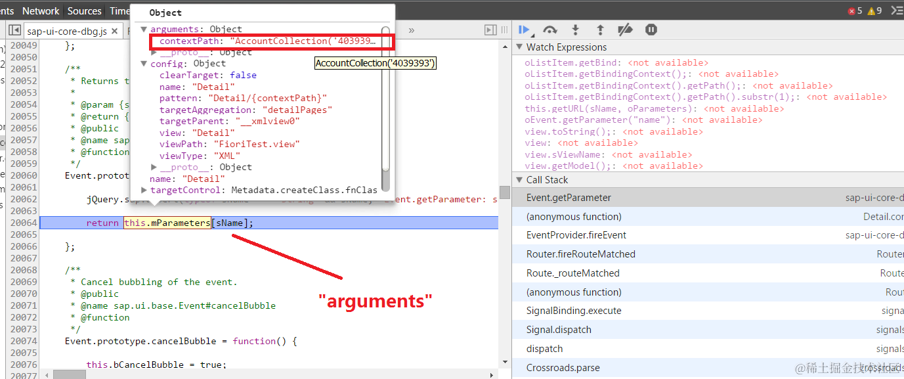Open the warning count indicator
Screen dimensions: 904x379
click(x=874, y=11)
